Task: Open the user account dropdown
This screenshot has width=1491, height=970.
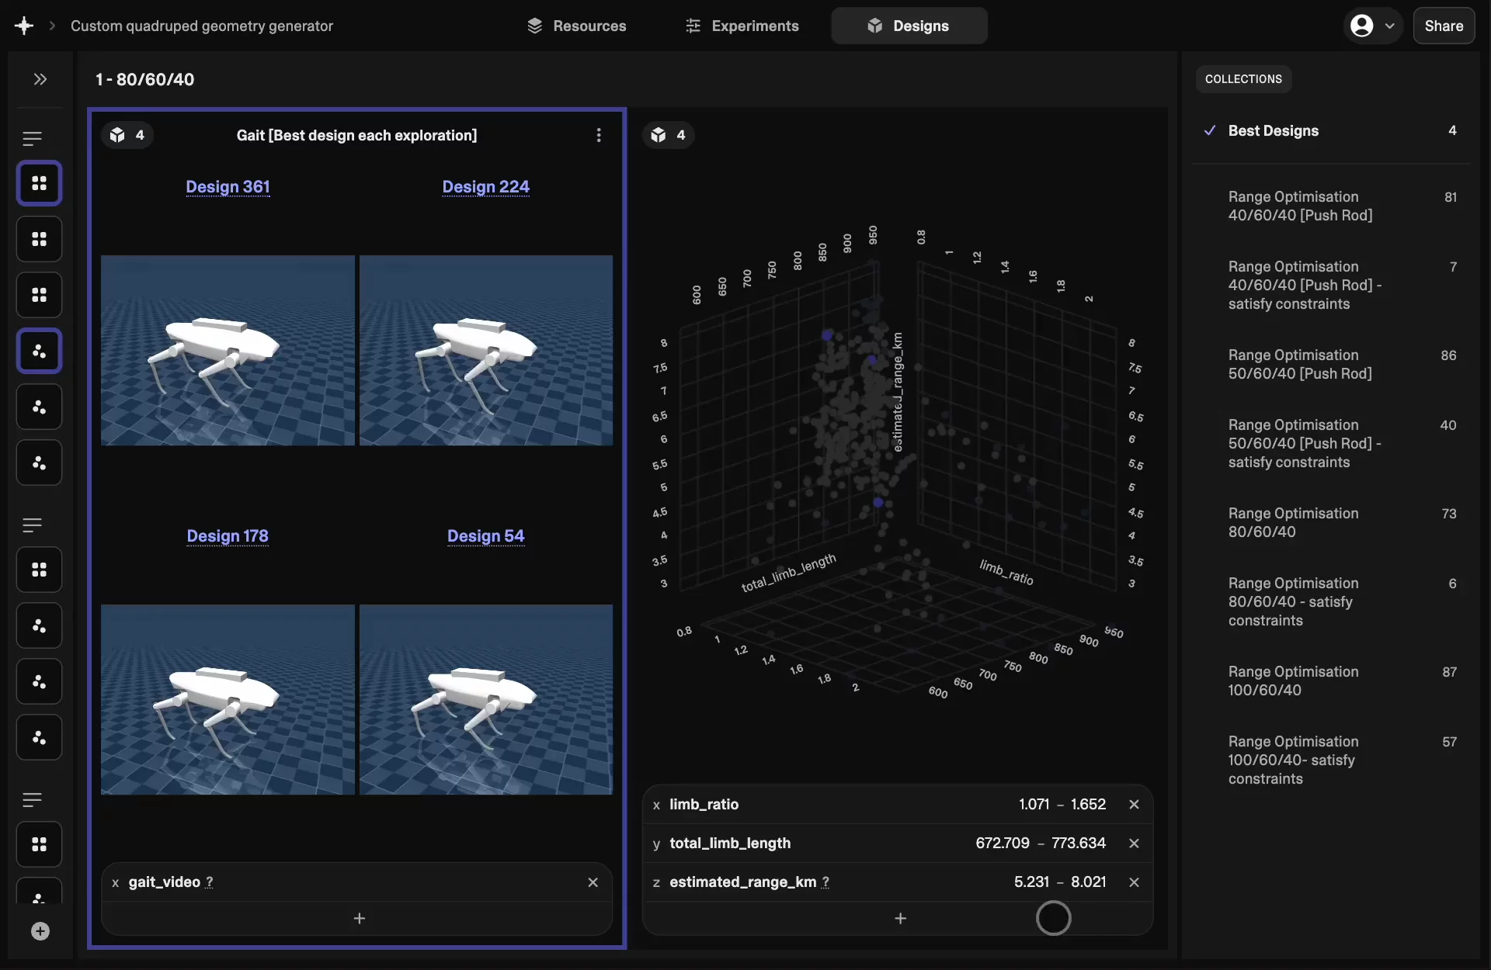Action: tap(1372, 26)
